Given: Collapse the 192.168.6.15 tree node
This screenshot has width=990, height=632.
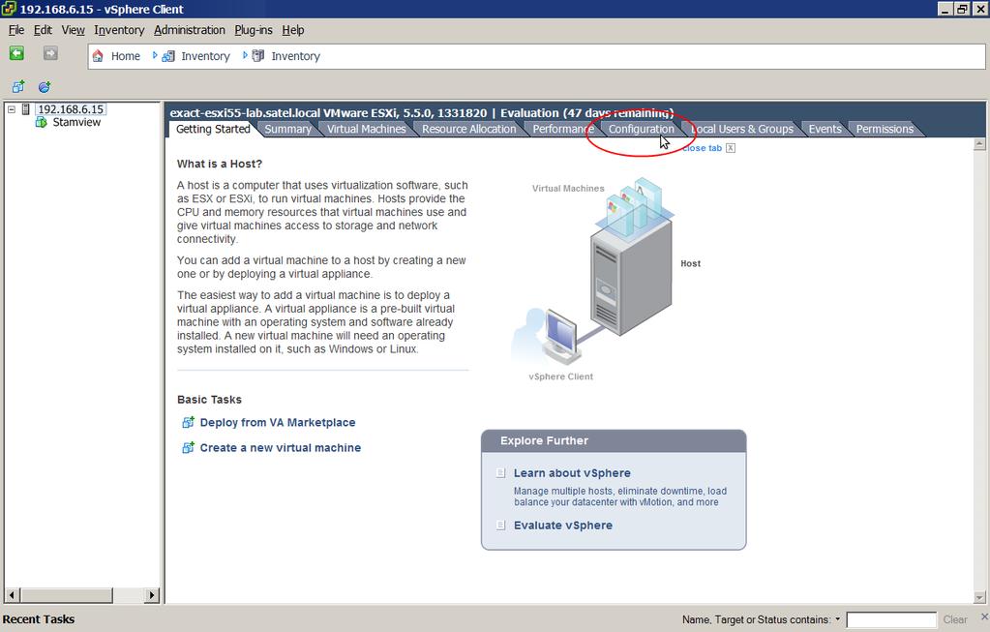Looking at the screenshot, I should tap(12, 109).
